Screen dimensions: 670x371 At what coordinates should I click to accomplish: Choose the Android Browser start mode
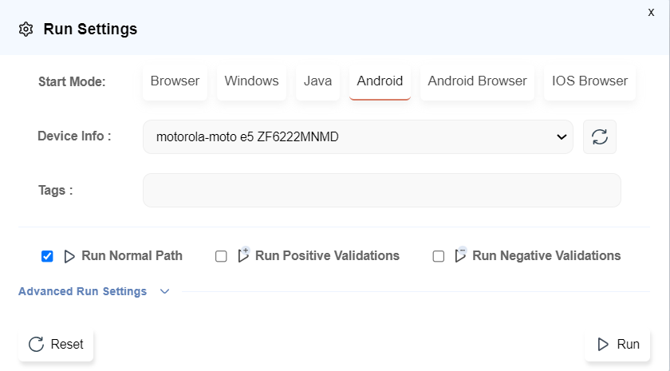pyautogui.click(x=477, y=81)
